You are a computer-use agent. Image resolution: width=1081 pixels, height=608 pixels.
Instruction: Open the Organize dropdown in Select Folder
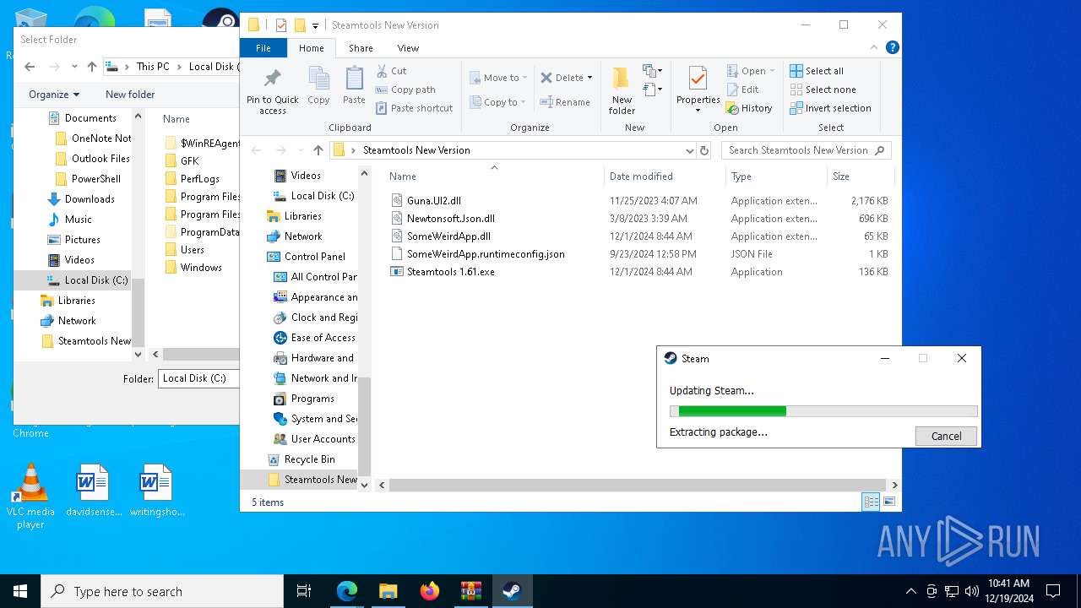click(54, 95)
